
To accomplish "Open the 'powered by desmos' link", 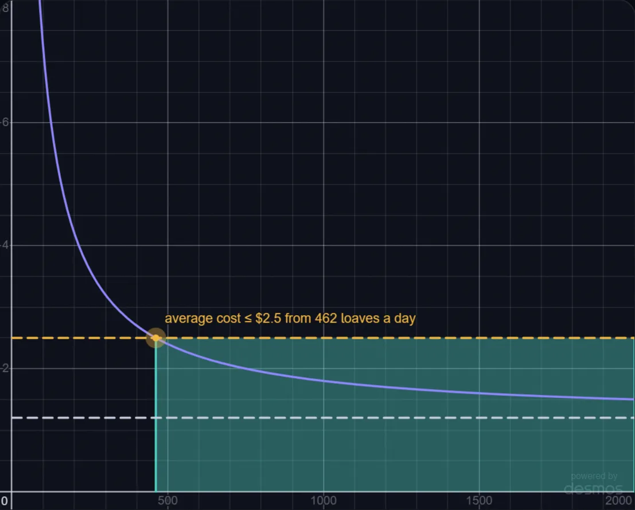I will (593, 484).
